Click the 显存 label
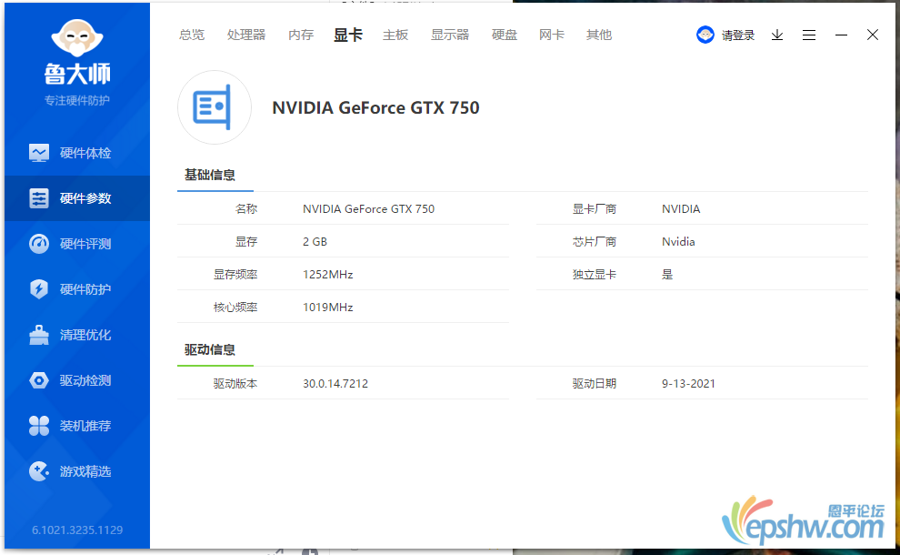Image resolution: width=900 pixels, height=555 pixels. (246, 242)
